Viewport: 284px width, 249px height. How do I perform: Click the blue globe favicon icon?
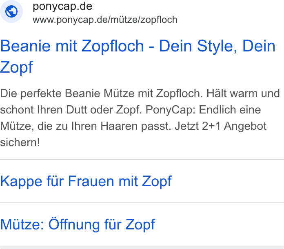click(11, 11)
